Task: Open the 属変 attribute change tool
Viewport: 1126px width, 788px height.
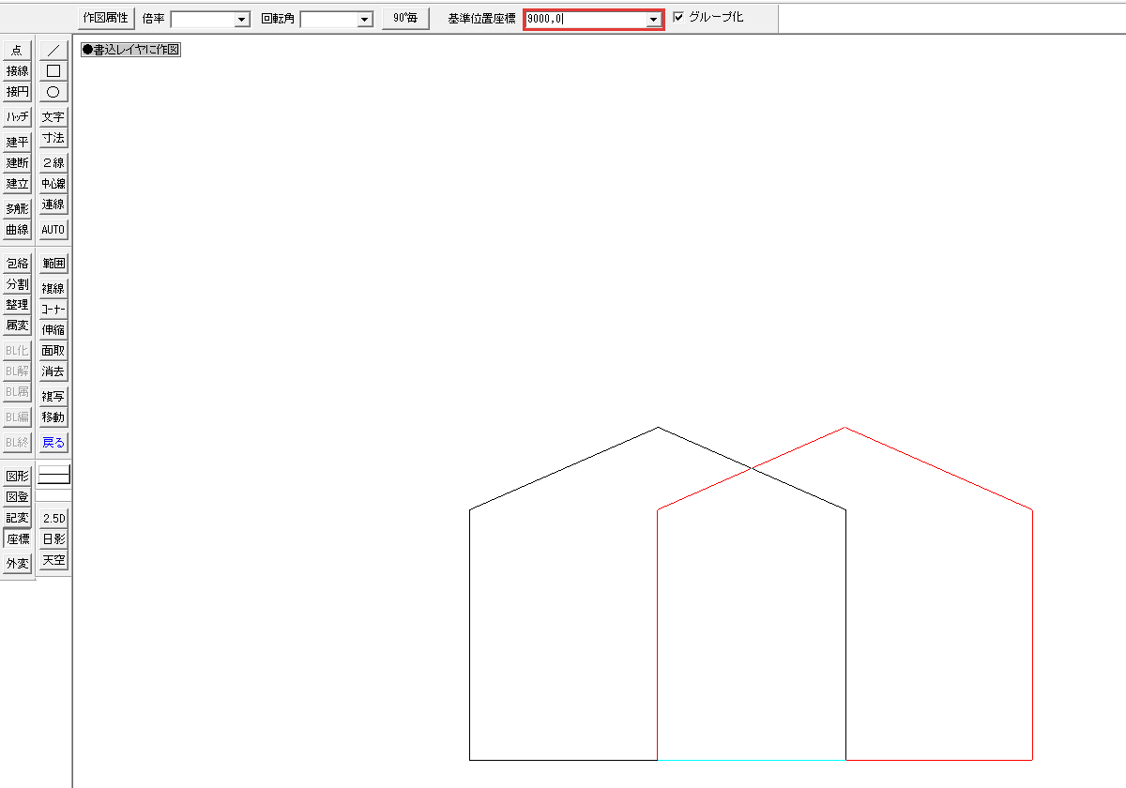Action: 17,326
